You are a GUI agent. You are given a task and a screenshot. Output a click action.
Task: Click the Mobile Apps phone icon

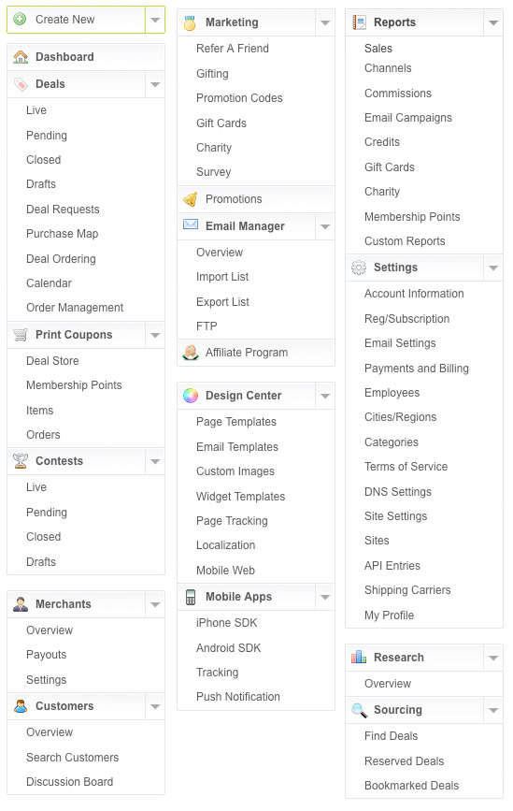[x=191, y=597]
